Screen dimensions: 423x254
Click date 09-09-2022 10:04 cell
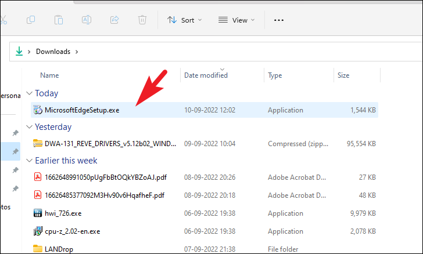point(210,144)
